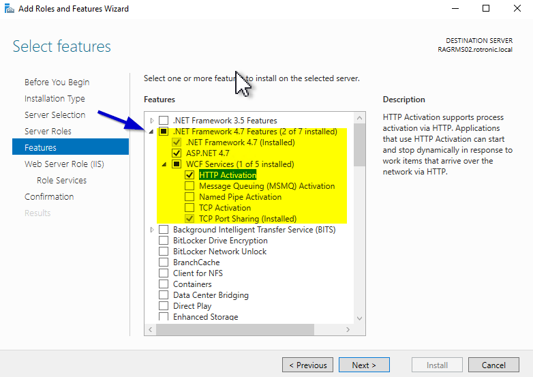This screenshot has width=533, height=377.
Task: Select TCP Port Sharing (Installed) row
Action: coord(247,218)
